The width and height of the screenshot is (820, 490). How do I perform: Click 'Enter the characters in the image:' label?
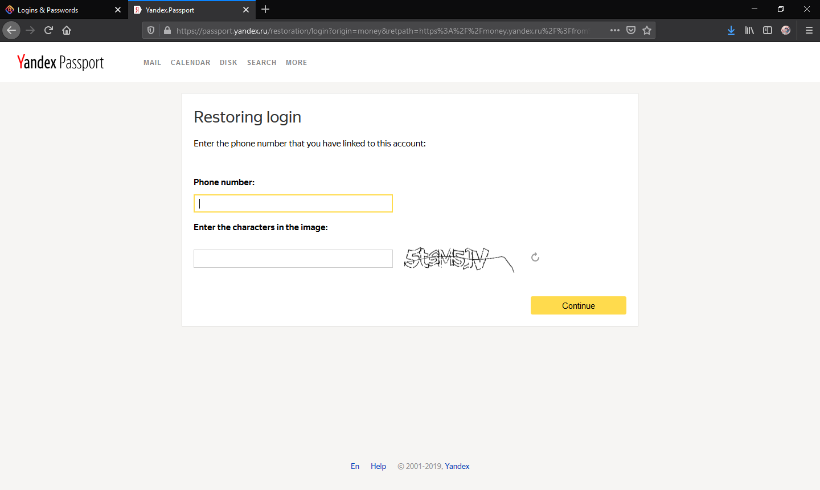pyautogui.click(x=261, y=227)
